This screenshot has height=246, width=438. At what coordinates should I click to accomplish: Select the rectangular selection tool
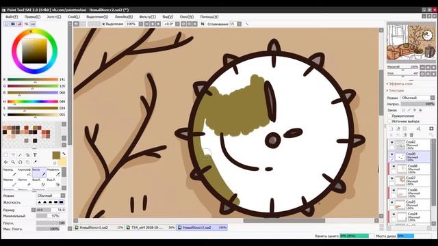[x=6, y=155]
